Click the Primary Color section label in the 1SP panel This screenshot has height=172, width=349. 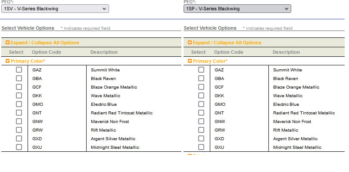210,61
